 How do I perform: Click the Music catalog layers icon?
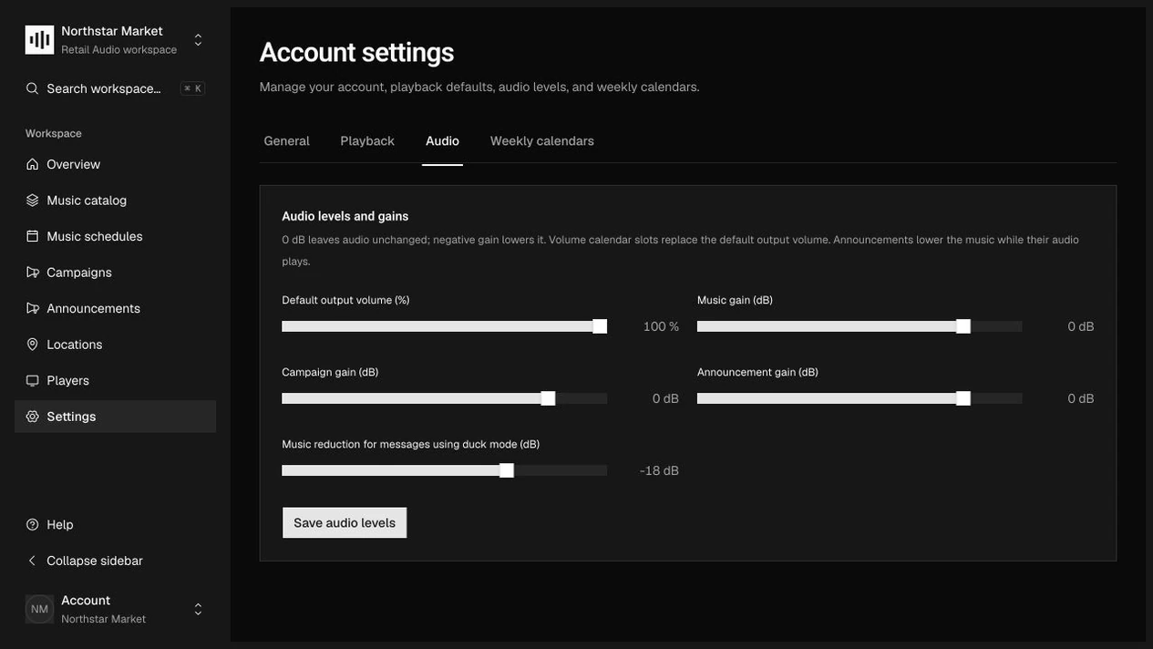click(33, 200)
